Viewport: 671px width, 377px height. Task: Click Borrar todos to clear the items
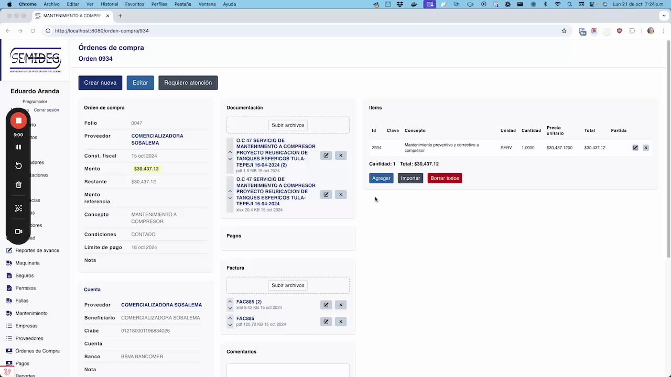click(445, 178)
